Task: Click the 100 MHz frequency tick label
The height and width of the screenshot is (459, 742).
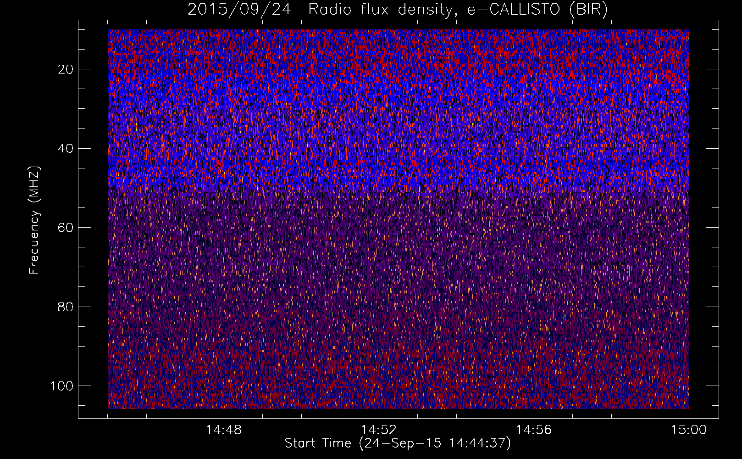Action: coord(62,386)
